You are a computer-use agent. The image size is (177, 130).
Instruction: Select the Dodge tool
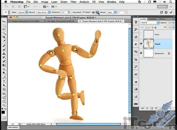(x=4, y=73)
